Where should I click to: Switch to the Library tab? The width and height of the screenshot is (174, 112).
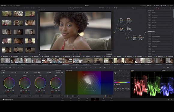tap(157, 8)
